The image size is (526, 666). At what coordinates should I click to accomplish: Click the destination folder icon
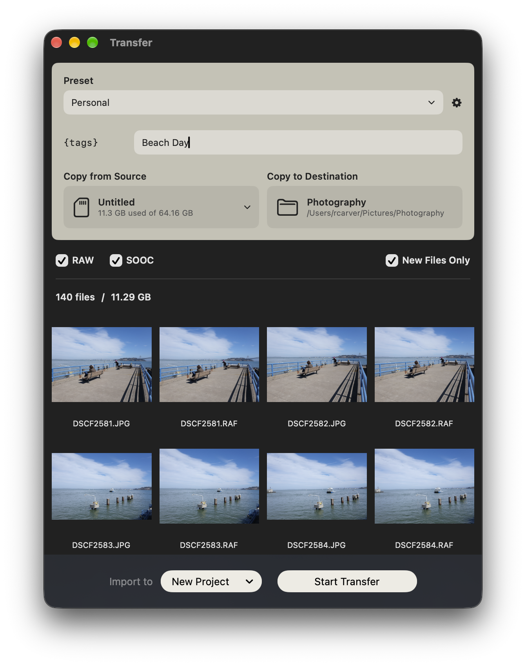287,207
